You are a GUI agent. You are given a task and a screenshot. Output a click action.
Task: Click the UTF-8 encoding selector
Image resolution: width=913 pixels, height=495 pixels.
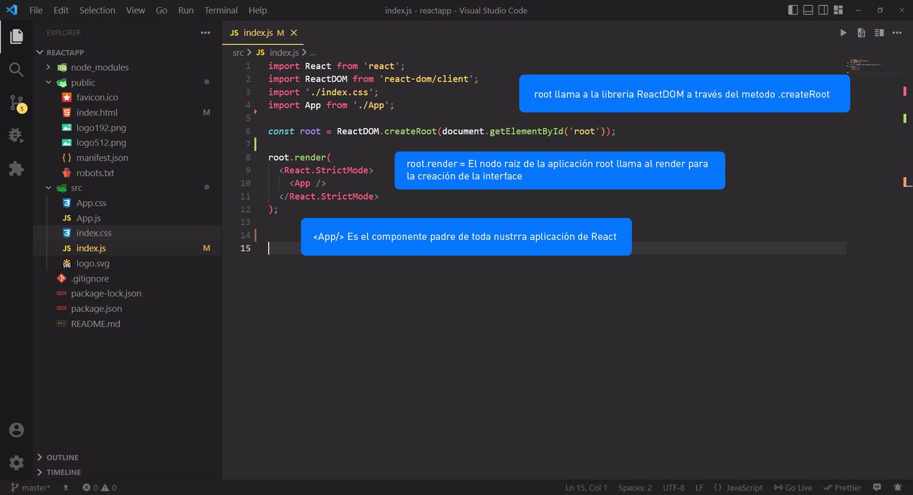pyautogui.click(x=673, y=488)
